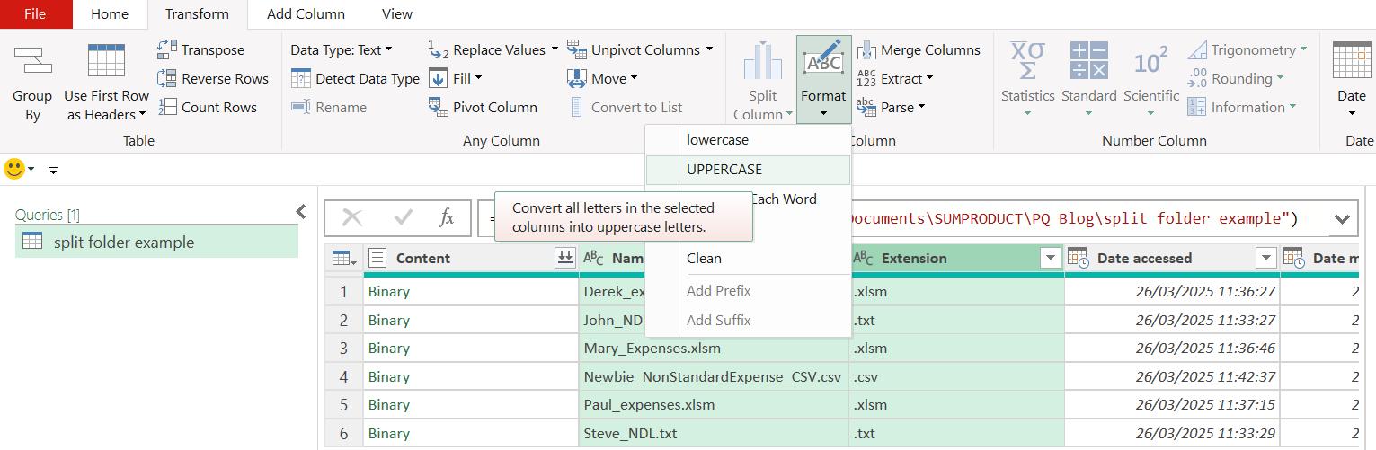
Task: Open the Parse dropdown
Action: pos(891,107)
